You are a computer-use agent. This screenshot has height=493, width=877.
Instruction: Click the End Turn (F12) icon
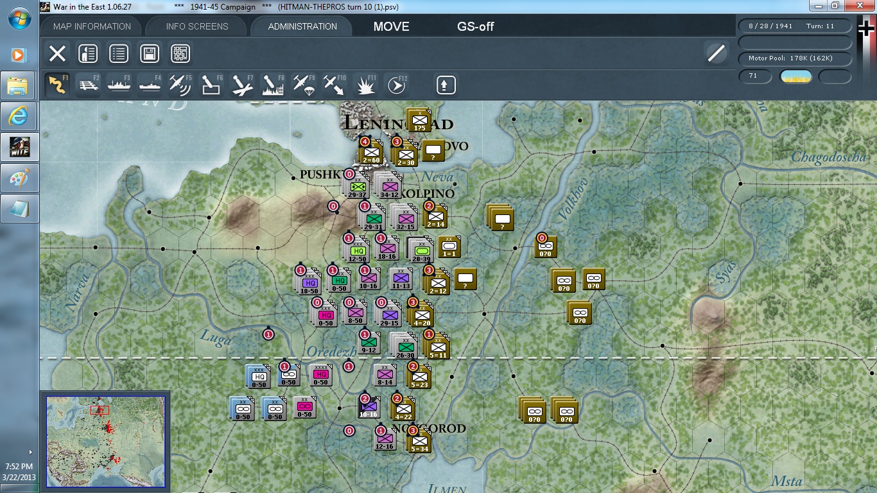[396, 85]
